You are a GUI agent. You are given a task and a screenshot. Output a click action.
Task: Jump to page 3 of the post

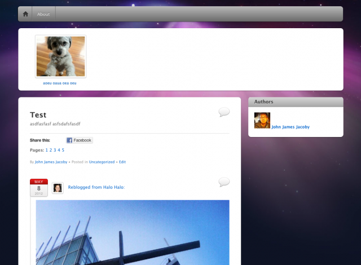55,151
